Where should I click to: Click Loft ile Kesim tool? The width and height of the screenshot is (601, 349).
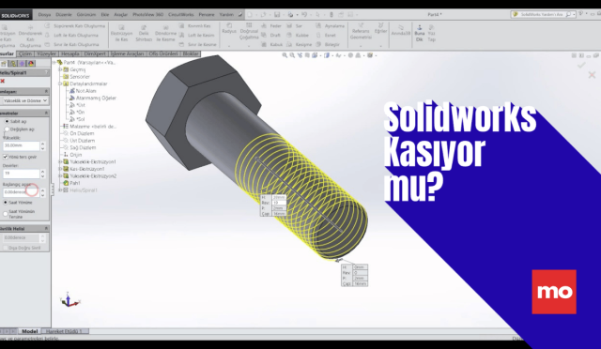tap(196, 35)
